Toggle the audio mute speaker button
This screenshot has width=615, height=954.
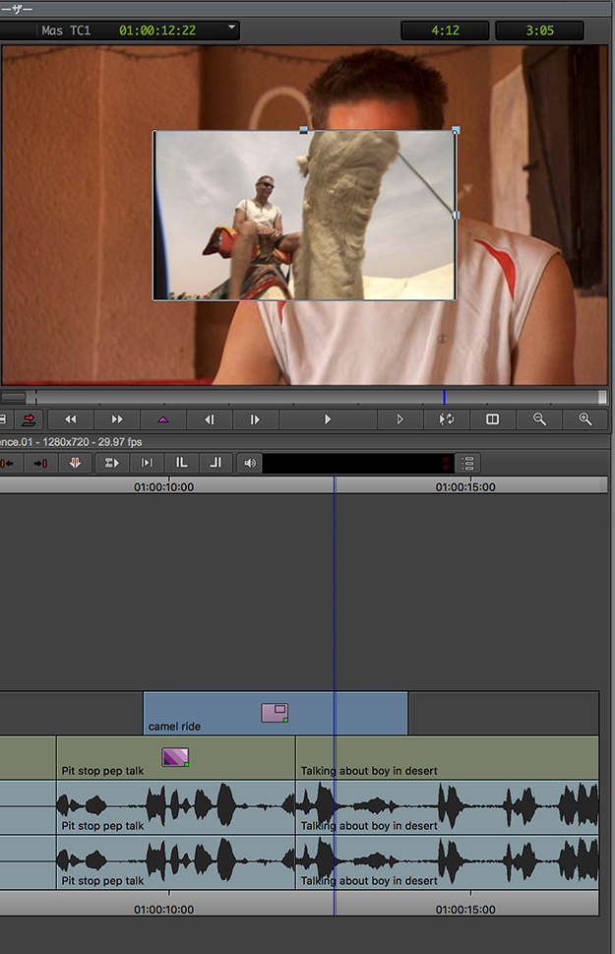250,463
